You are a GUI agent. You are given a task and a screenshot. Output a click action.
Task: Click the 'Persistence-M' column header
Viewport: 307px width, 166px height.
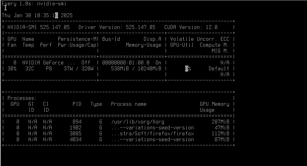click(x=77, y=39)
